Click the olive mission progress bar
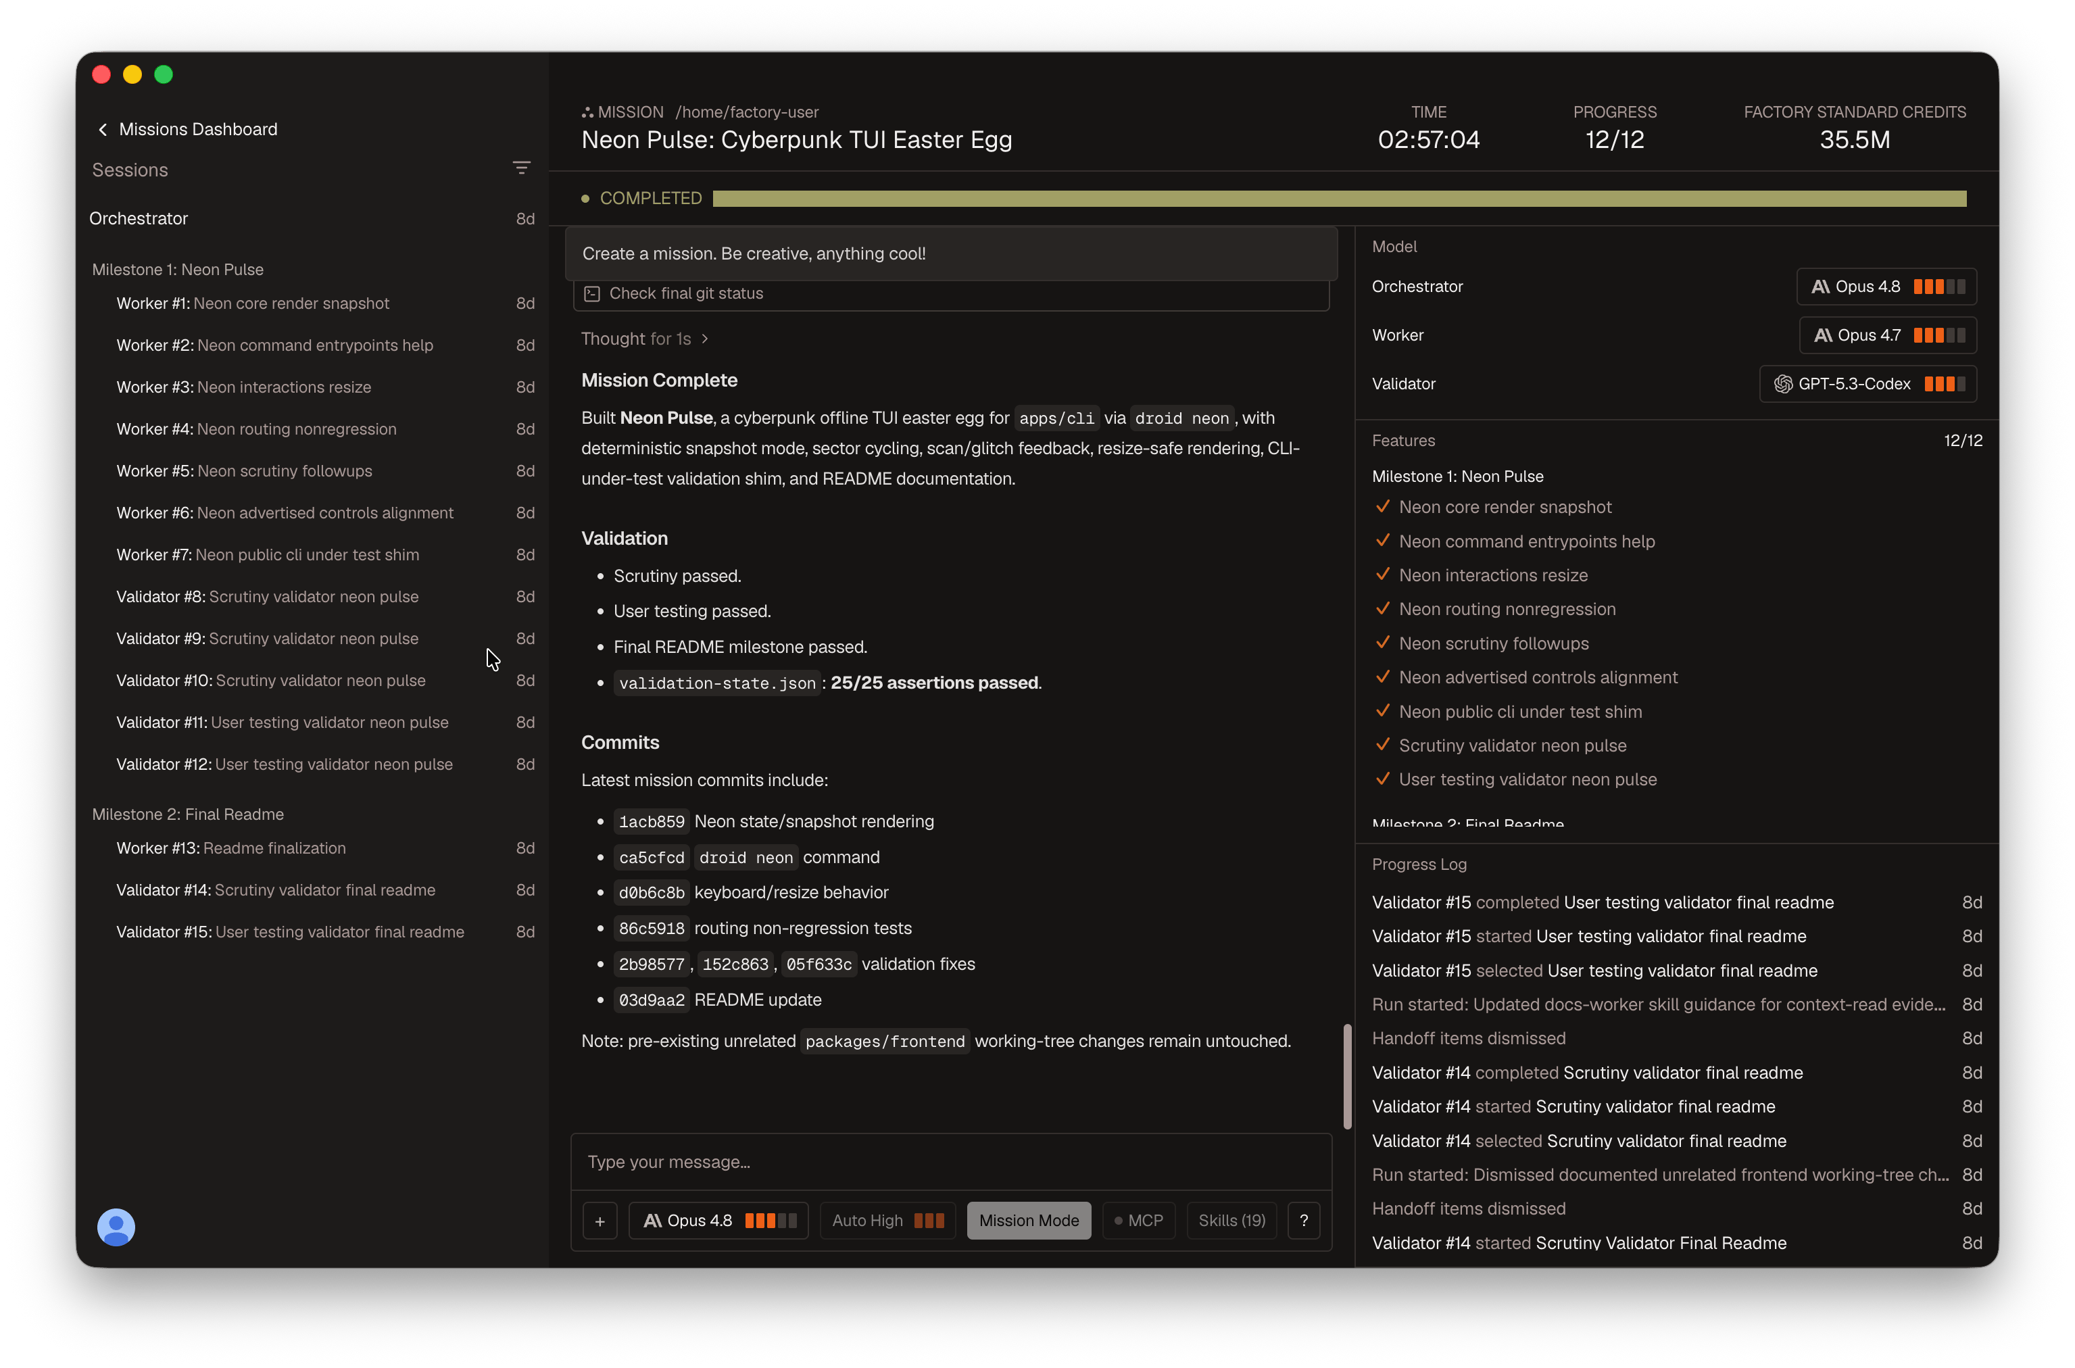 (1339, 199)
